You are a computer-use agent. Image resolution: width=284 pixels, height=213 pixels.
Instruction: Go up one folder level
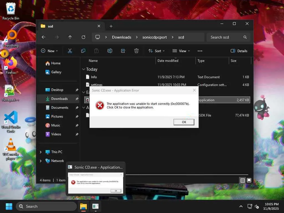point(70,37)
